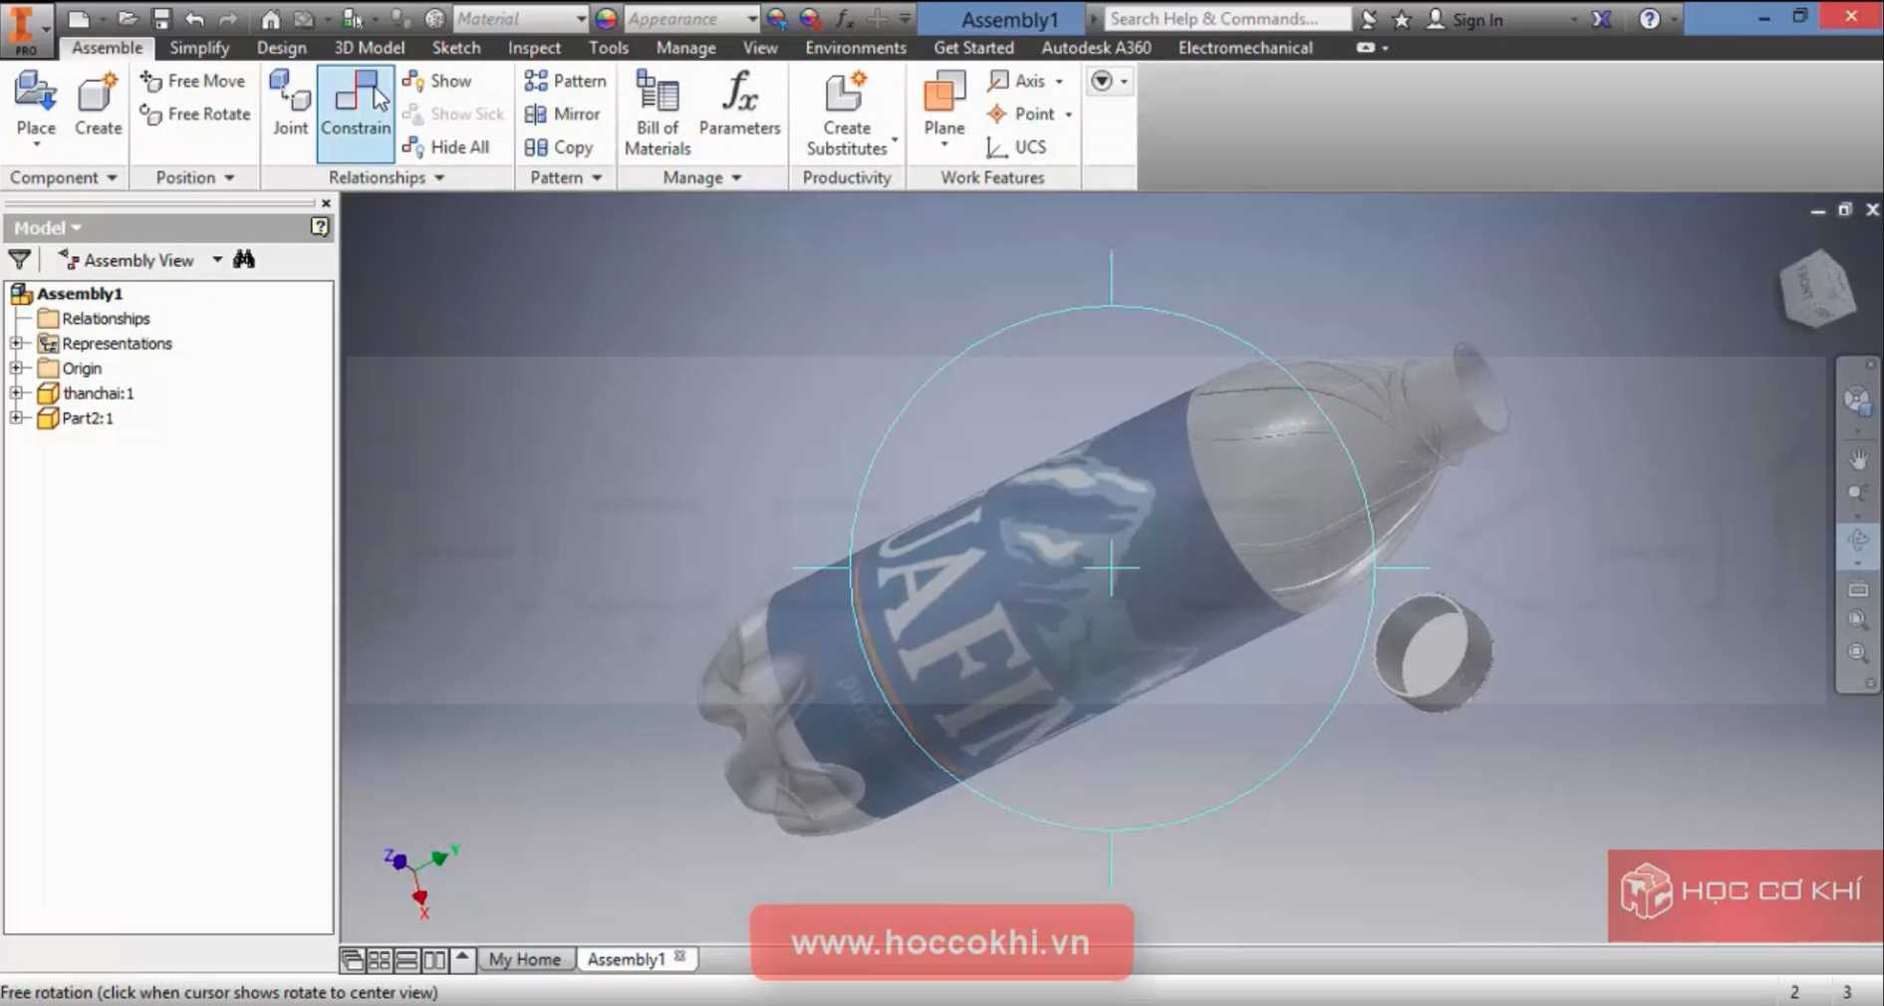Click the Autodesk Exchange X icon

[x=1601, y=19]
